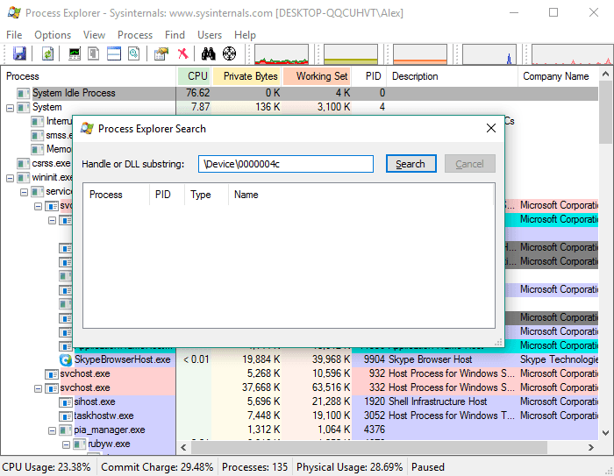This screenshot has height=476, width=614.
Task: Click the pia_manager.exe process icon
Action: [66, 430]
